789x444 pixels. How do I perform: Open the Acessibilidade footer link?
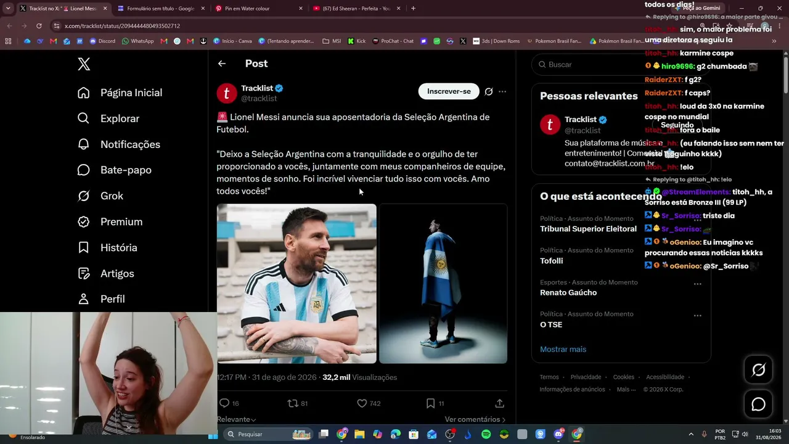click(665, 377)
